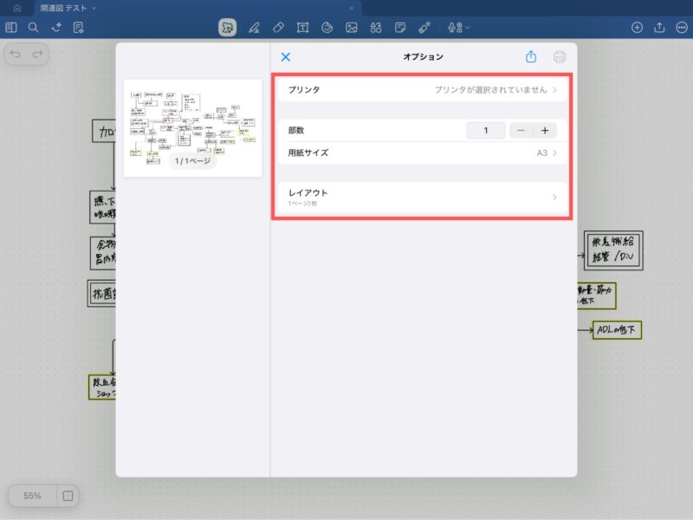Expand the 用紙サイズ A3 option
Image resolution: width=693 pixels, height=520 pixels.
[423, 153]
